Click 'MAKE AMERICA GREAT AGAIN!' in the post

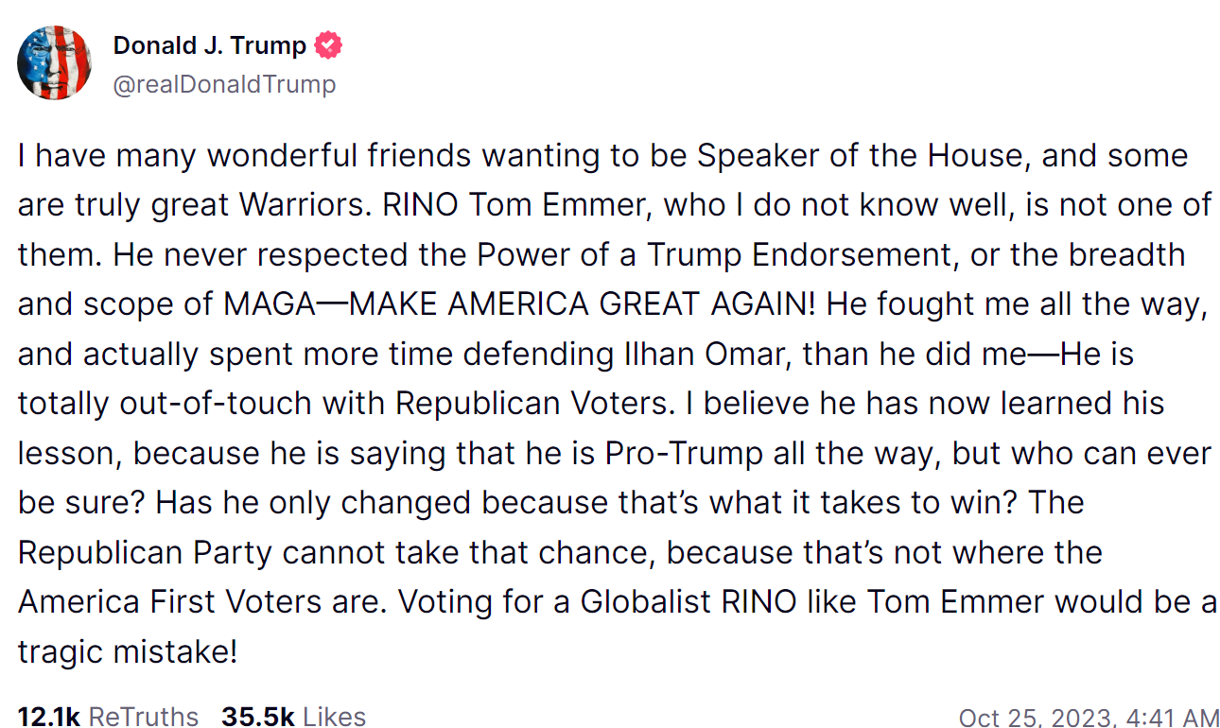[581, 304]
